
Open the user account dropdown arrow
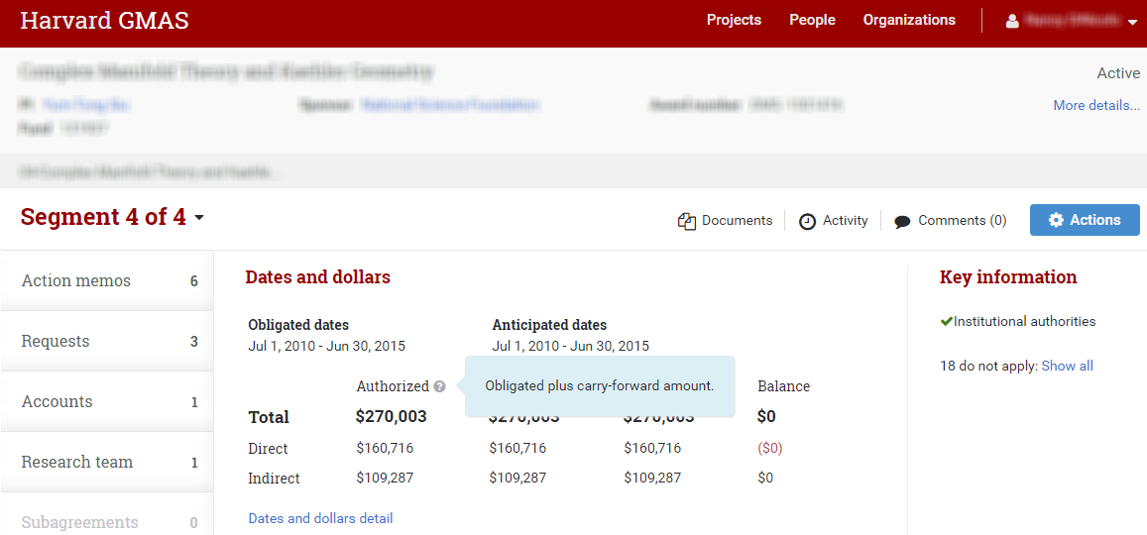1132,23
